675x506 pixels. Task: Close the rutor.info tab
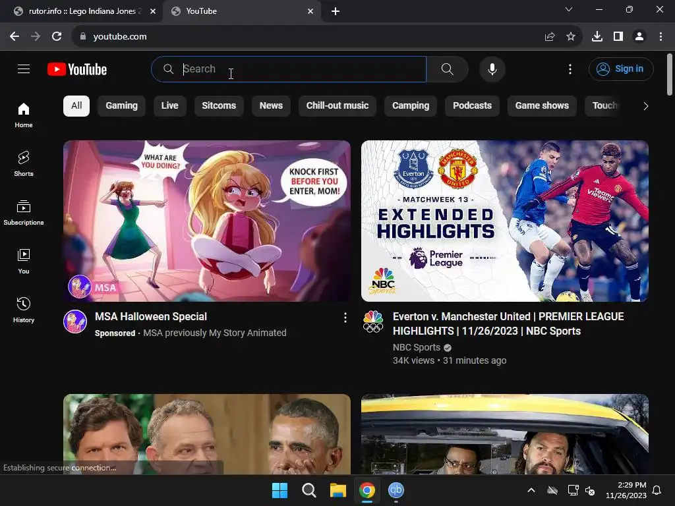tap(153, 11)
